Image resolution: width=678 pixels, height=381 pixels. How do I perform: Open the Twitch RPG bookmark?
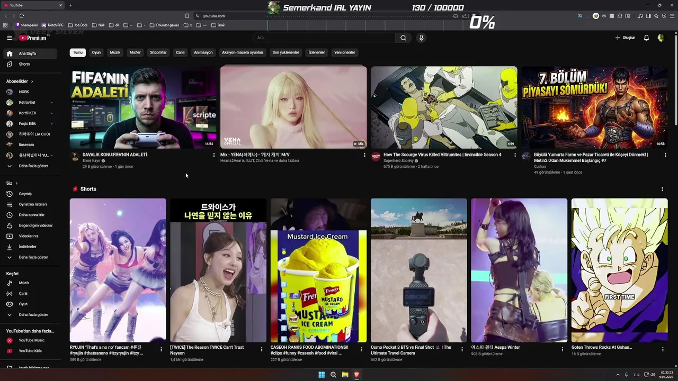click(52, 25)
